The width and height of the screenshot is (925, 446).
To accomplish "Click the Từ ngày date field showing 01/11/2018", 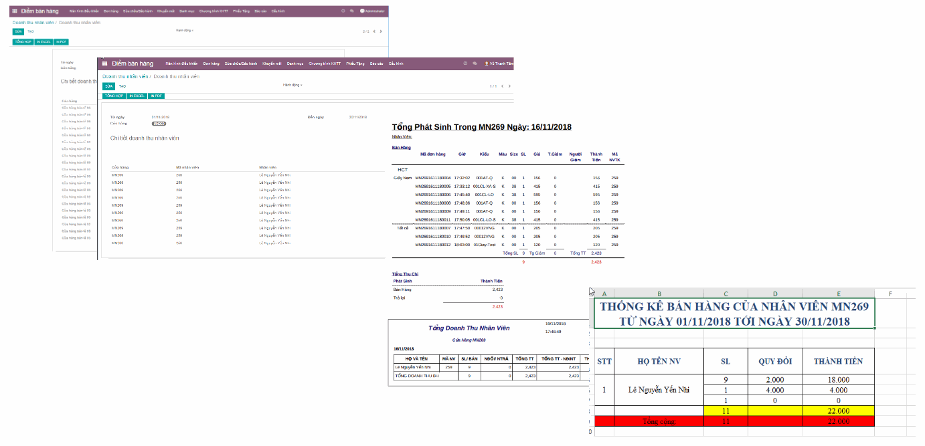I will pyautogui.click(x=161, y=116).
